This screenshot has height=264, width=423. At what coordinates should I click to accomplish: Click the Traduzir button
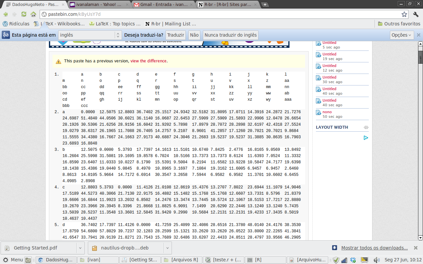[175, 35]
